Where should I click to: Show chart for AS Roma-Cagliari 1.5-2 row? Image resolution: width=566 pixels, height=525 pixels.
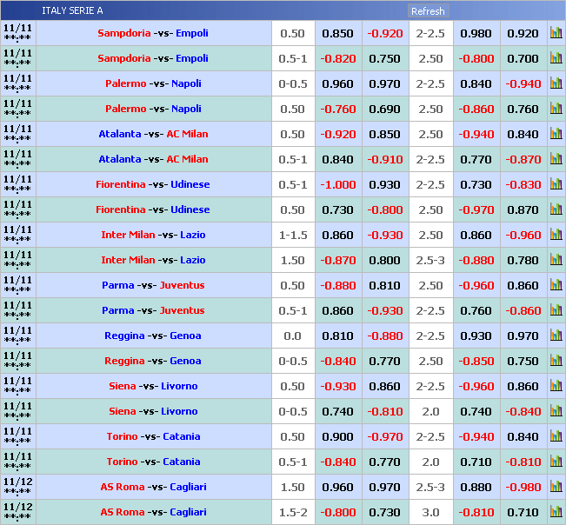click(556, 513)
